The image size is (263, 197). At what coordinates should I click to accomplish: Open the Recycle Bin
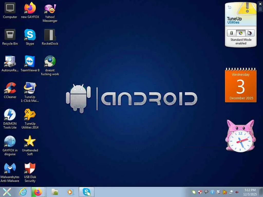coord(10,37)
